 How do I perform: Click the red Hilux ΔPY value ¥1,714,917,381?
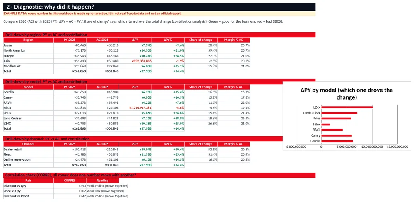[135, 108]
